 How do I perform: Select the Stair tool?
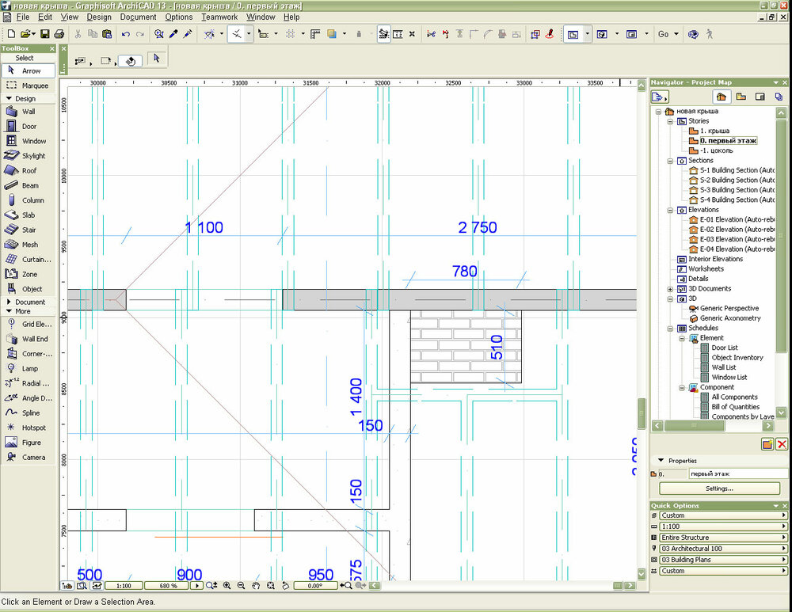click(x=29, y=230)
